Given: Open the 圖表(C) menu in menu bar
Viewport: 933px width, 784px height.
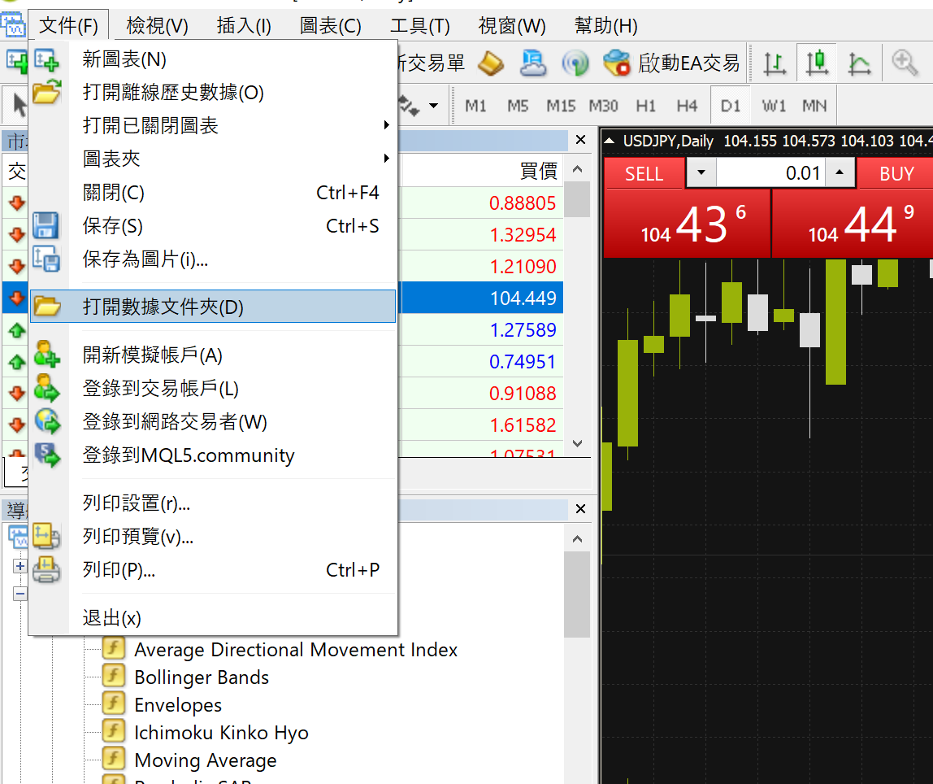Looking at the screenshot, I should [x=330, y=26].
